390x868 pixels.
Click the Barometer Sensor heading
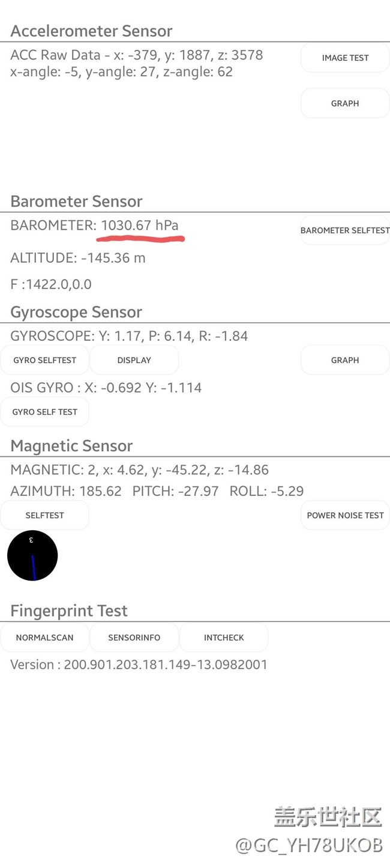coord(76,201)
